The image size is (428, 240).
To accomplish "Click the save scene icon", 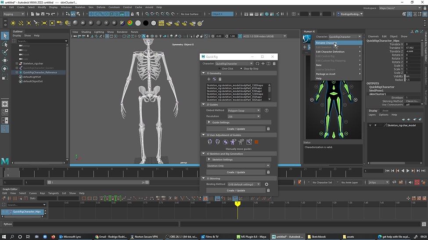I will [x=43, y=14].
